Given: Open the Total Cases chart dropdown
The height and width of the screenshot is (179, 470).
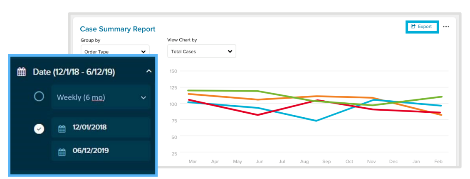Looking at the screenshot, I should [x=201, y=51].
